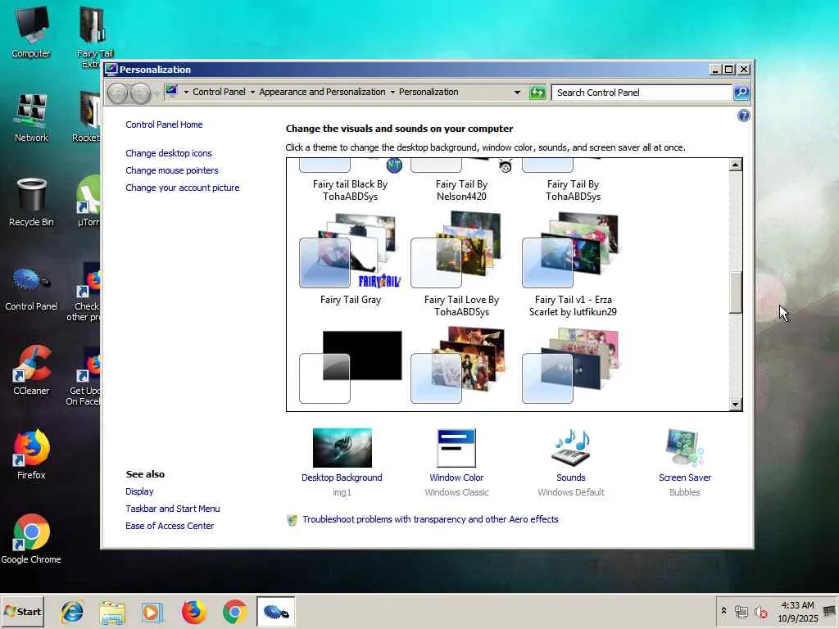Image resolution: width=839 pixels, height=629 pixels.
Task: Select the Network desktop icon
Action: pos(31,116)
